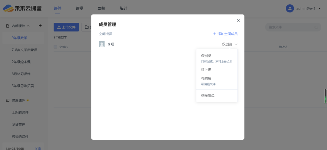This screenshot has width=327, height=150.
Task: Open the 统计 tab
Action: (x=123, y=9)
